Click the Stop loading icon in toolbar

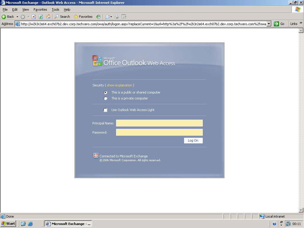click(x=34, y=17)
